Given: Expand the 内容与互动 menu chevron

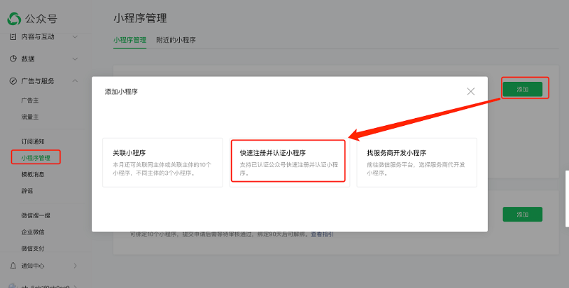Looking at the screenshot, I should pos(75,36).
